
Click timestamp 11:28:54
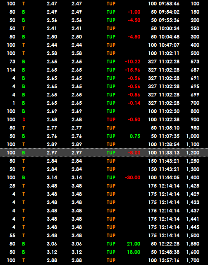(169, 145)
